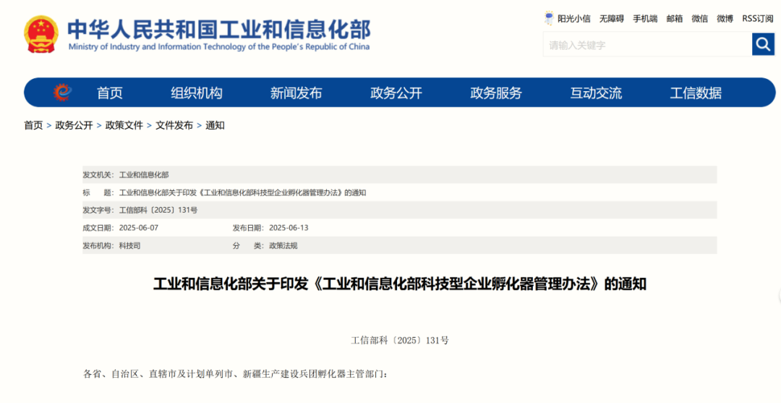781x403 pixels.
Task: Open the 新闻发布 menu item
Action: click(296, 93)
